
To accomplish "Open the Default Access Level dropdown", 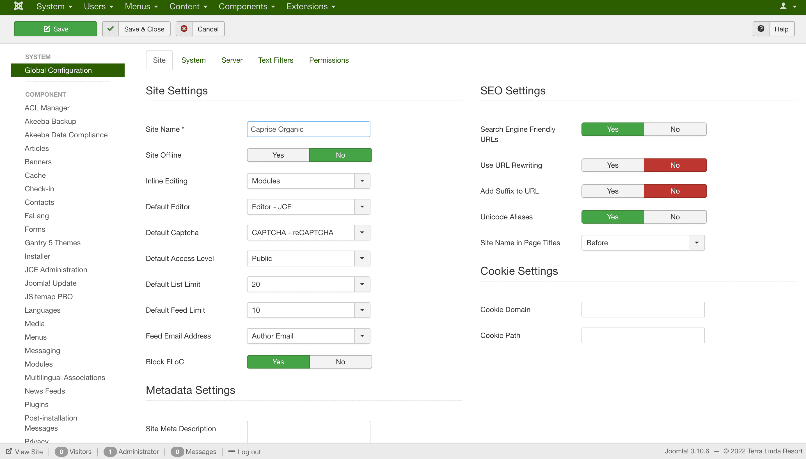I will coord(308,258).
